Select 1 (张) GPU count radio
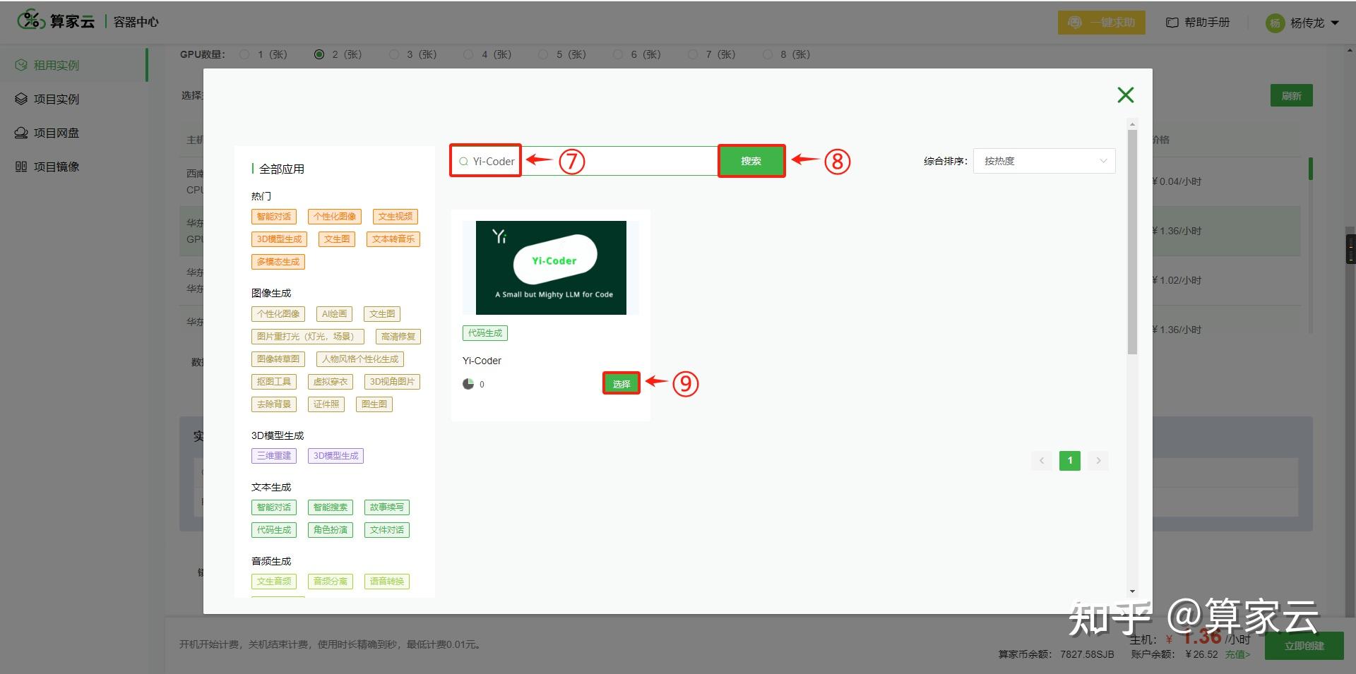 coord(244,54)
